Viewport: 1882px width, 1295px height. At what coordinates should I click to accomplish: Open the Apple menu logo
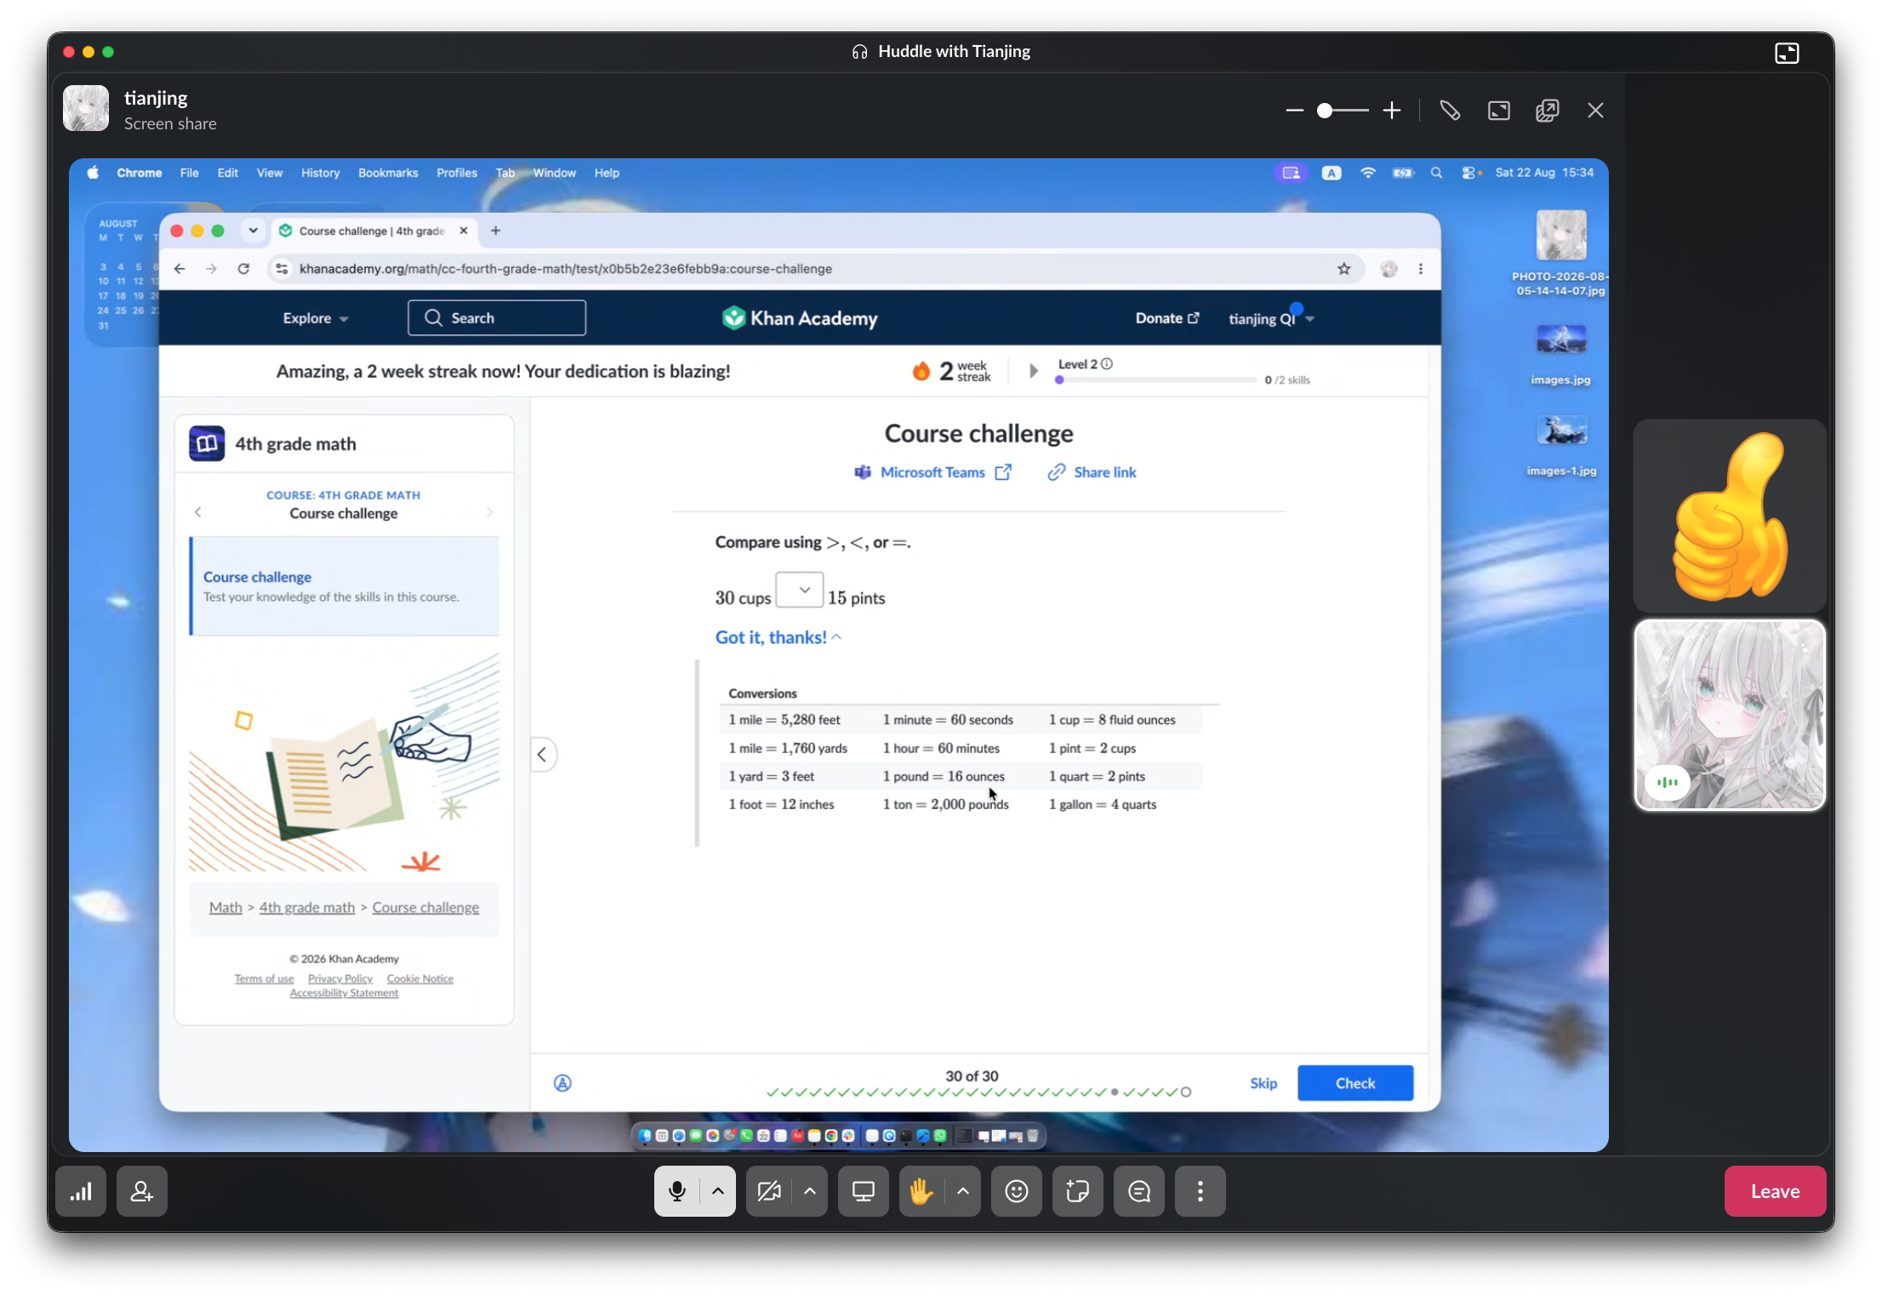94,173
